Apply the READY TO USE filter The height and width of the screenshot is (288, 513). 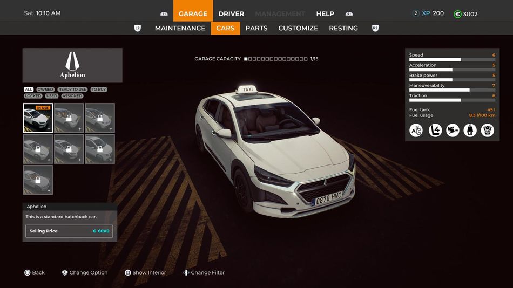72,89
